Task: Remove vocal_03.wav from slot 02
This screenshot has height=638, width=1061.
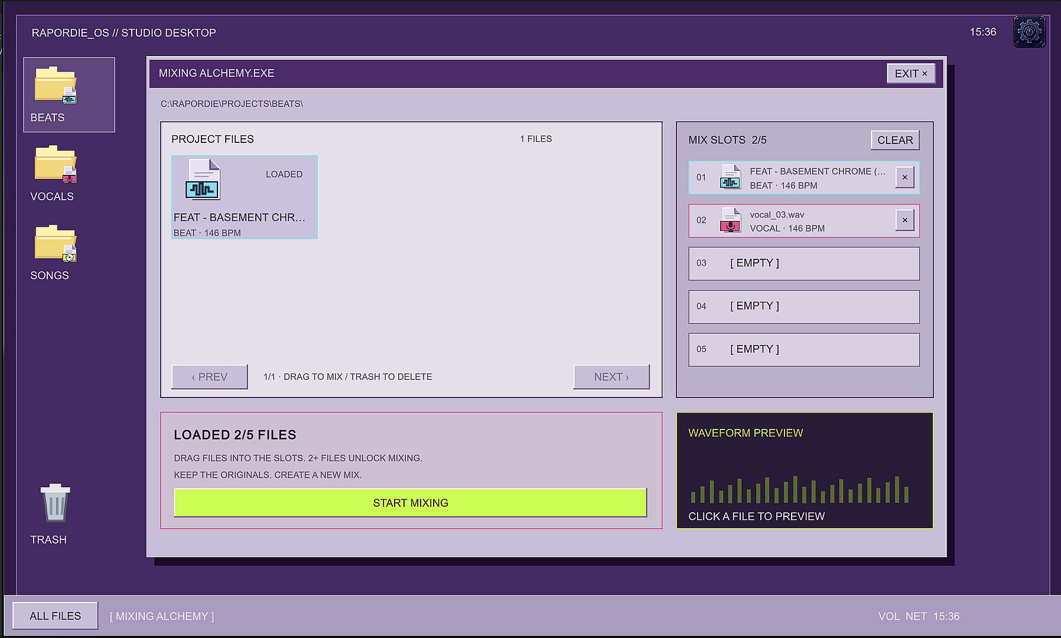Action: [x=904, y=220]
